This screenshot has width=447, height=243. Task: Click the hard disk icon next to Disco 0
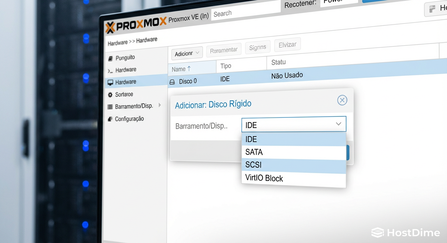(172, 81)
